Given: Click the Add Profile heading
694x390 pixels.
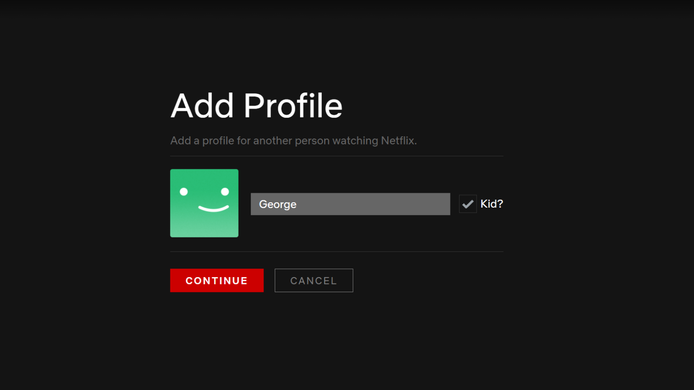Looking at the screenshot, I should coord(256,105).
